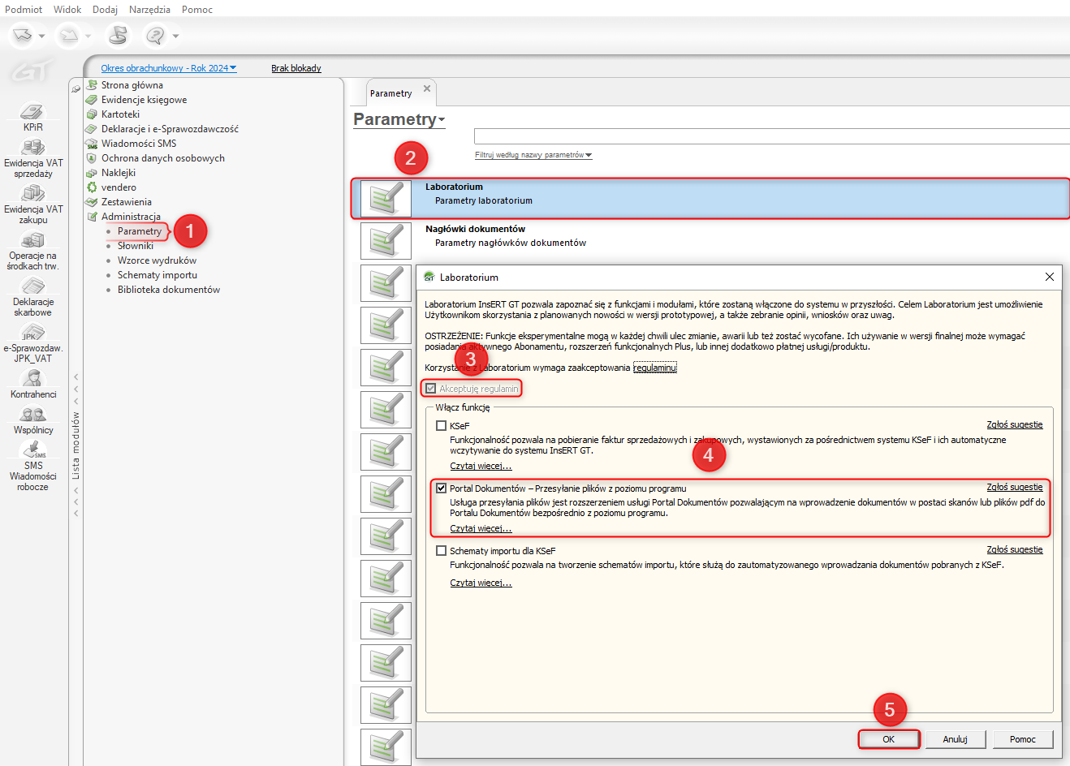This screenshot has width=1070, height=766.
Task: Open the Parametry heading dropdown
Action: pos(399,119)
